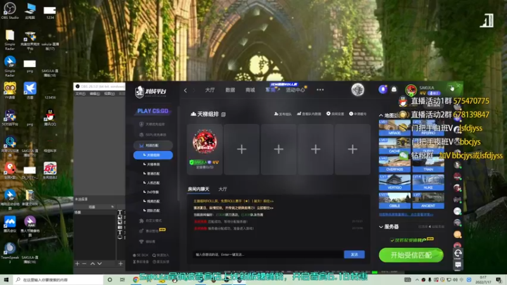Click the Windows taskbar search box

coord(58,279)
